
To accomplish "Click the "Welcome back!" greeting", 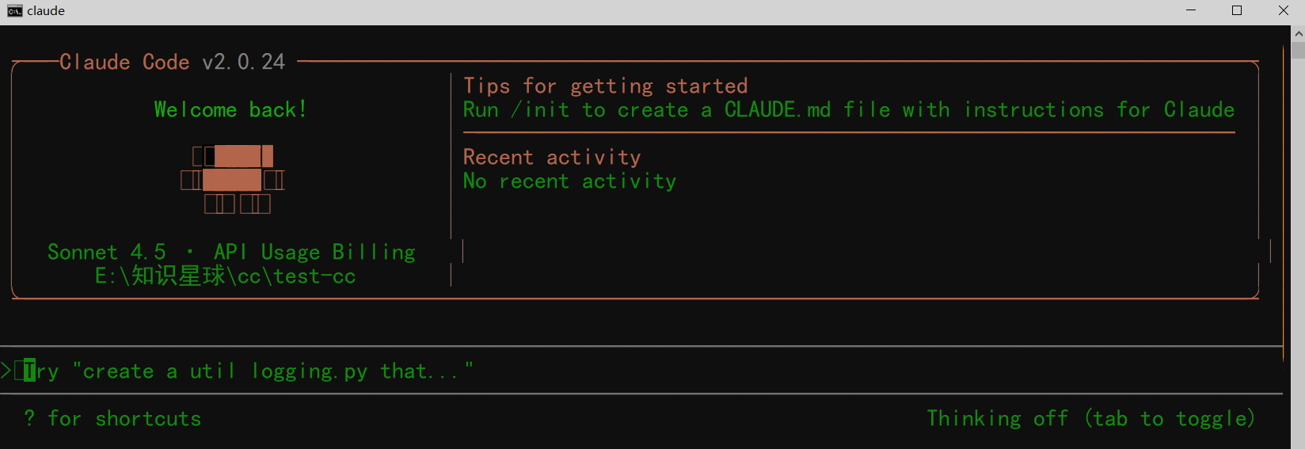I will pyautogui.click(x=230, y=109).
